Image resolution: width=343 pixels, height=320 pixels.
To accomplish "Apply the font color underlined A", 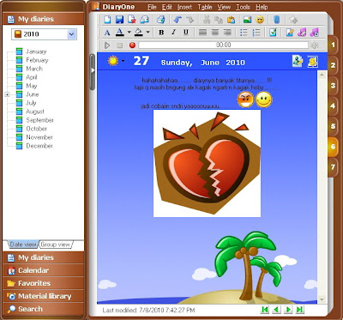I will pyautogui.click(x=120, y=33).
